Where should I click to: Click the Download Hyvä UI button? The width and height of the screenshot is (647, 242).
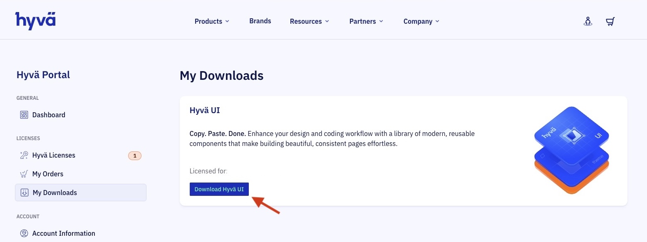[219, 189]
